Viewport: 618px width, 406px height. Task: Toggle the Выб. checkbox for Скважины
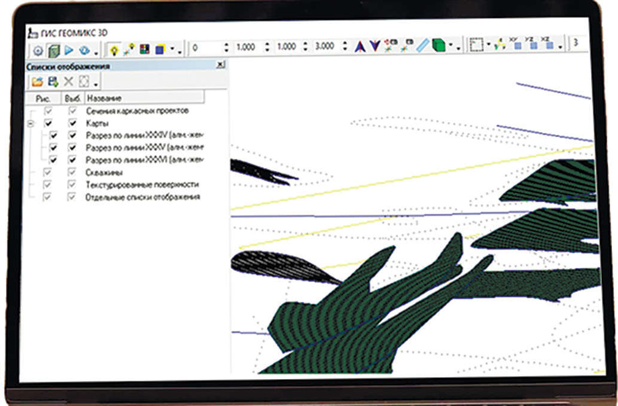(x=72, y=173)
